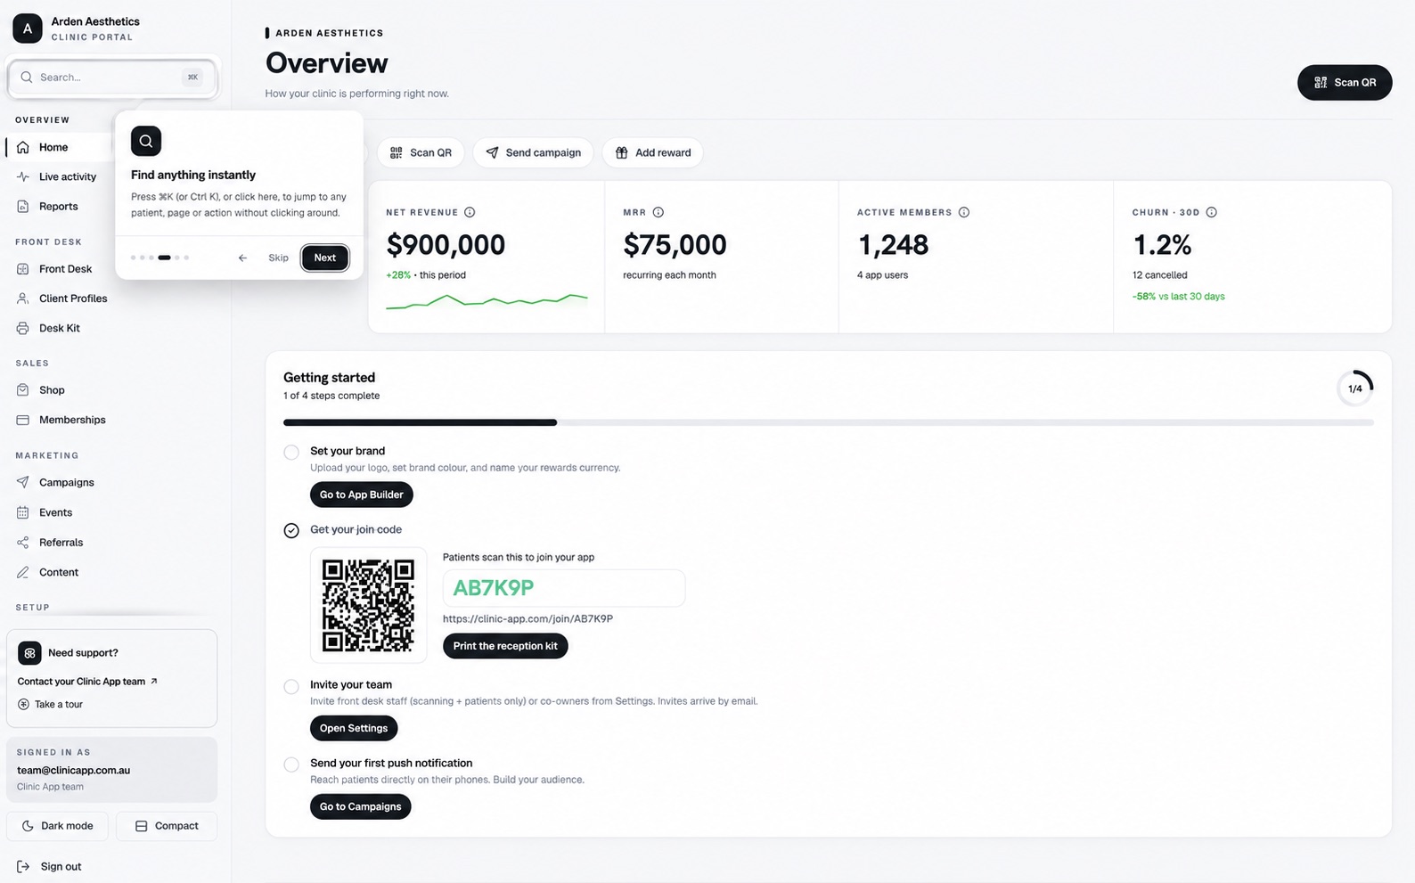Toggle Dark mode

(x=57, y=826)
